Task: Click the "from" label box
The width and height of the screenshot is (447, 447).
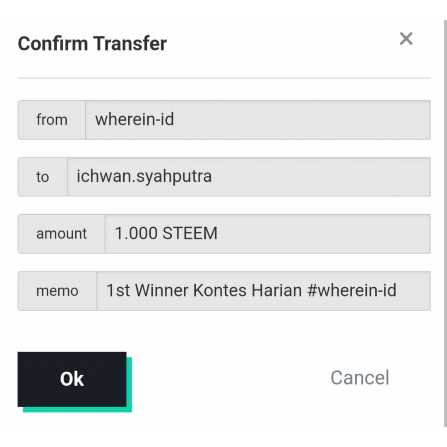Action: tap(52, 120)
